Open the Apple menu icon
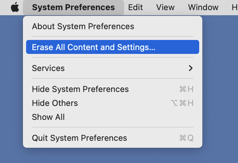Screen dimensions: 238x163 (x=15, y=7)
